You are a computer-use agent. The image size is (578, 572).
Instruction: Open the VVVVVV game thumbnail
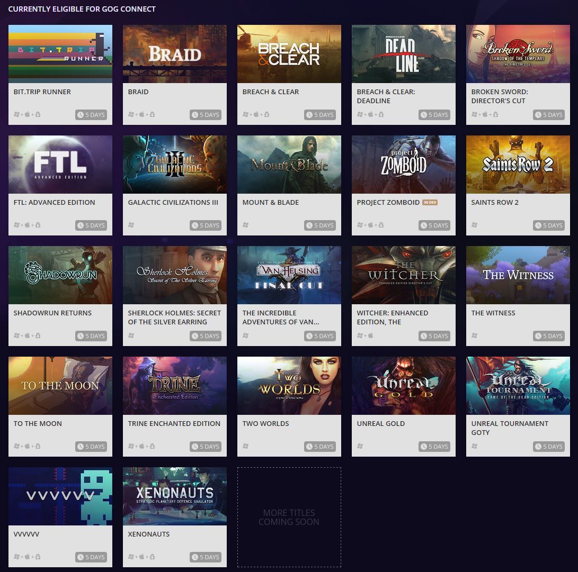60,496
